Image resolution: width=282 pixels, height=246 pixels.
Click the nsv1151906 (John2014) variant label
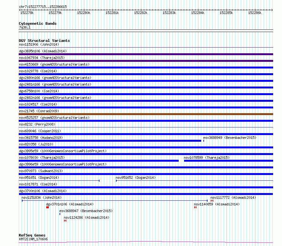[x=39, y=44]
